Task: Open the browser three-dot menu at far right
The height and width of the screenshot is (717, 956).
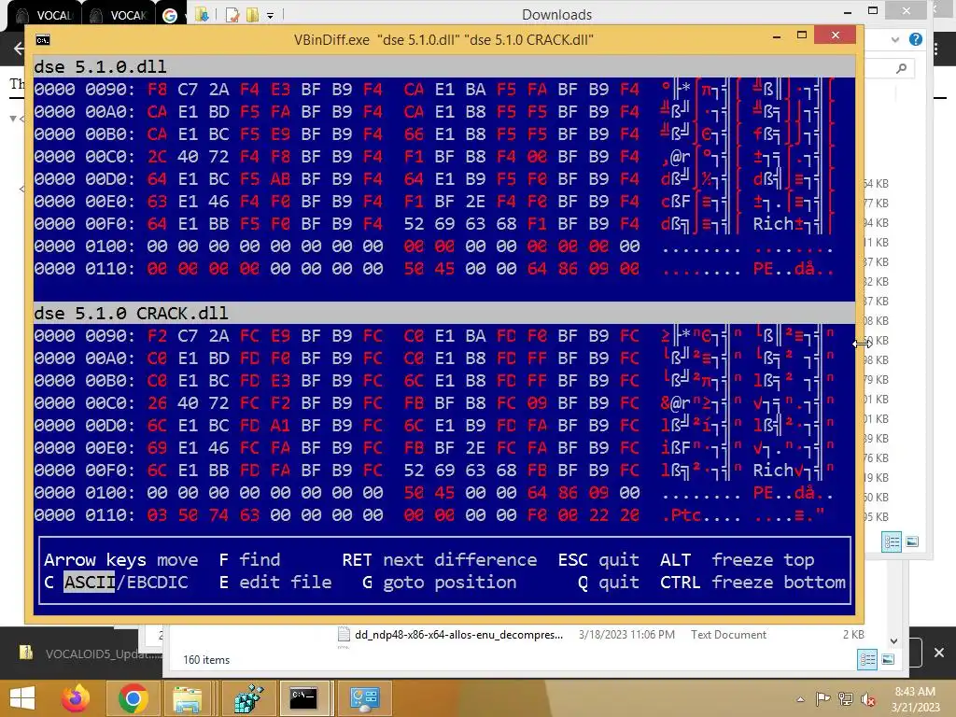Action: click(936, 49)
